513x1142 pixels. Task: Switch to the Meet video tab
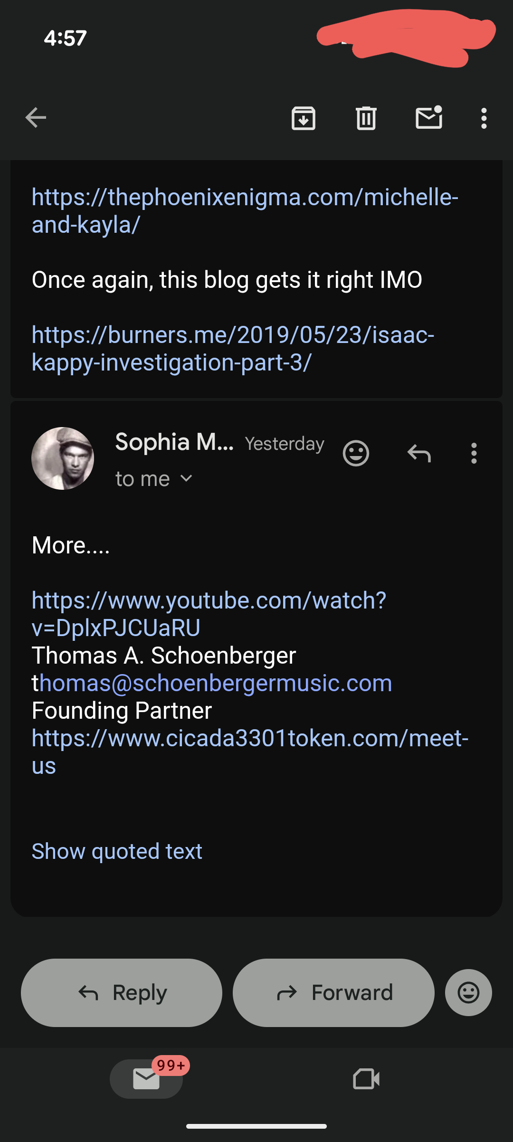point(366,1079)
